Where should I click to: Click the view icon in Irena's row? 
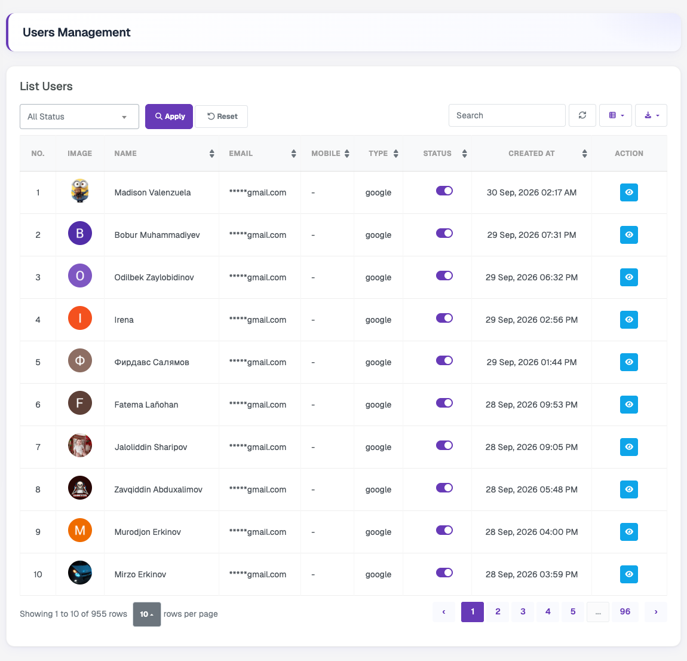click(x=628, y=320)
